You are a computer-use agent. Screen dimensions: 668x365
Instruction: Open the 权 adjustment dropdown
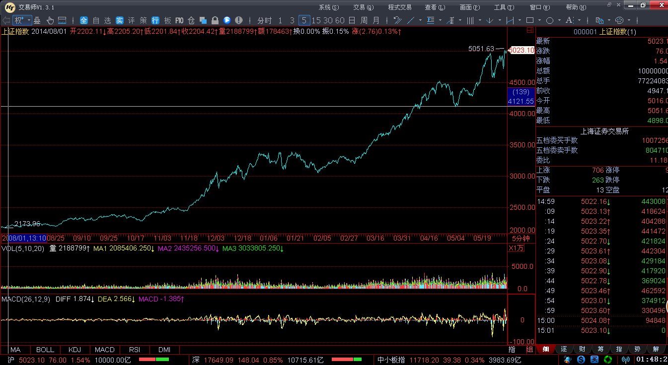coord(22,20)
